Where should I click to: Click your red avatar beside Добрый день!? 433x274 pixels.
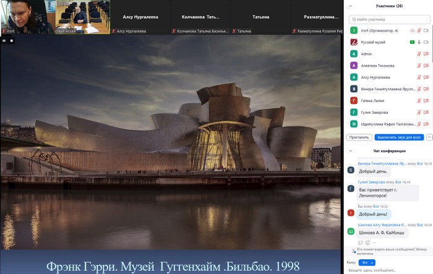pyautogui.click(x=351, y=213)
